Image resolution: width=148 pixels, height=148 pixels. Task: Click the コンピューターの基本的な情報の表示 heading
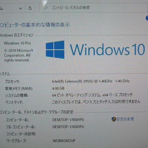point(35,25)
